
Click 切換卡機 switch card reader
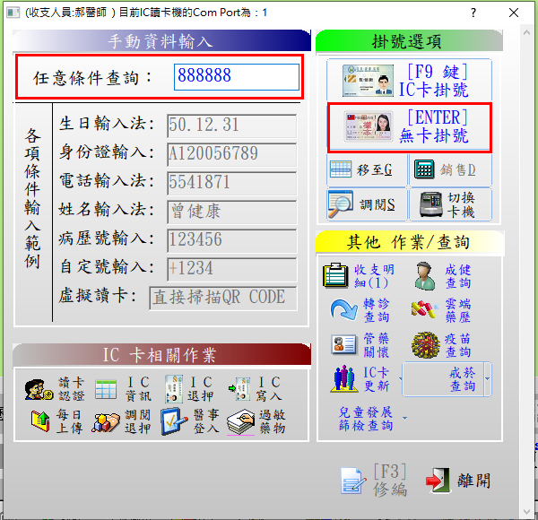click(450, 205)
